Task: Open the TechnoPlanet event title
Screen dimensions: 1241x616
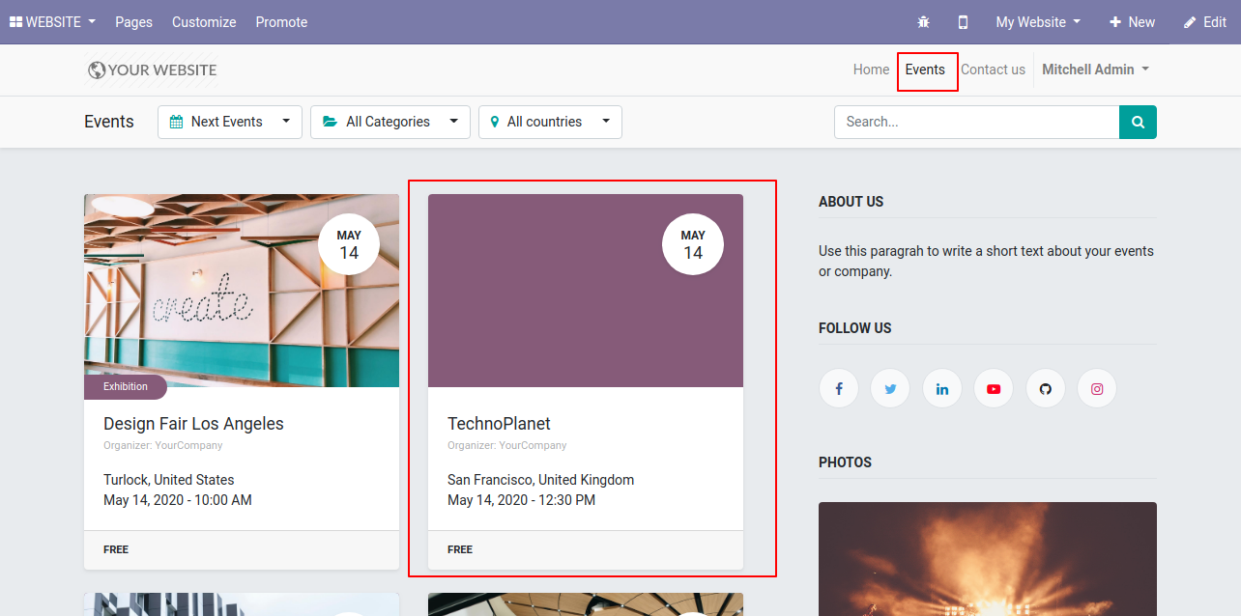Action: click(x=499, y=424)
